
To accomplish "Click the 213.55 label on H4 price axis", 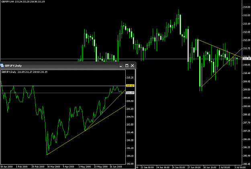I will pos(247,16).
